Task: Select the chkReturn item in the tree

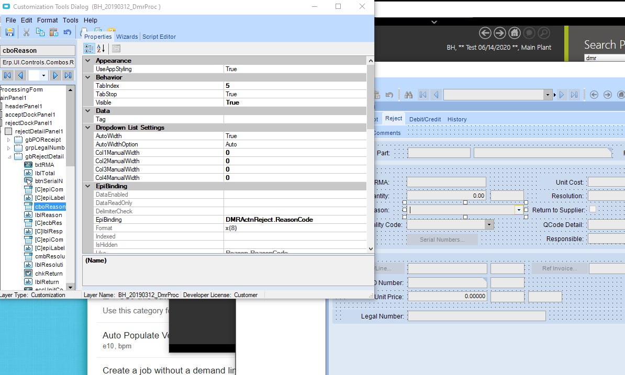Action: 48,274
